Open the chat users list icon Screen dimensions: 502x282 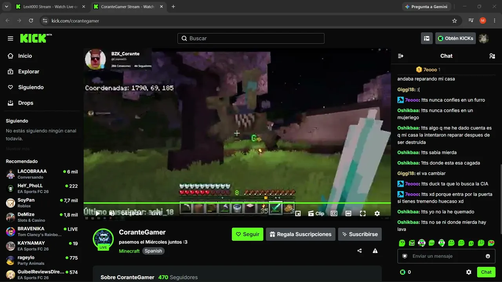(x=492, y=56)
